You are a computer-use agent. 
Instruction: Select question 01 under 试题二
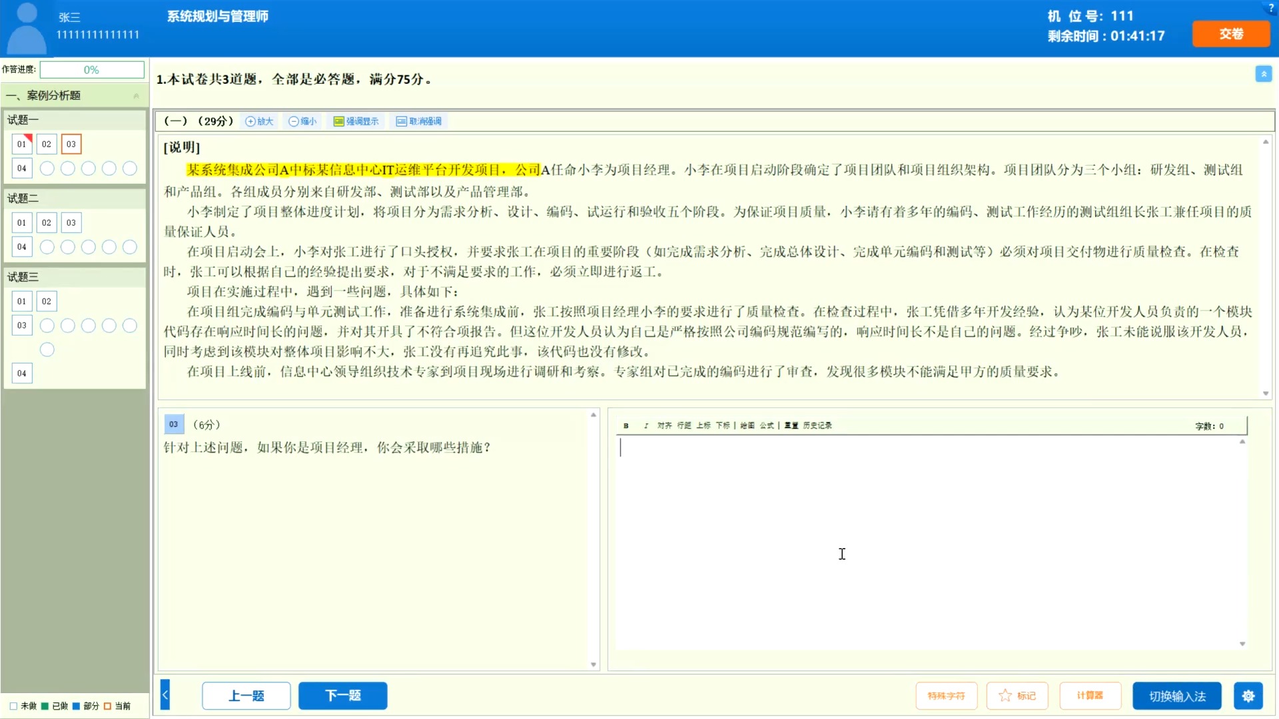(x=22, y=222)
